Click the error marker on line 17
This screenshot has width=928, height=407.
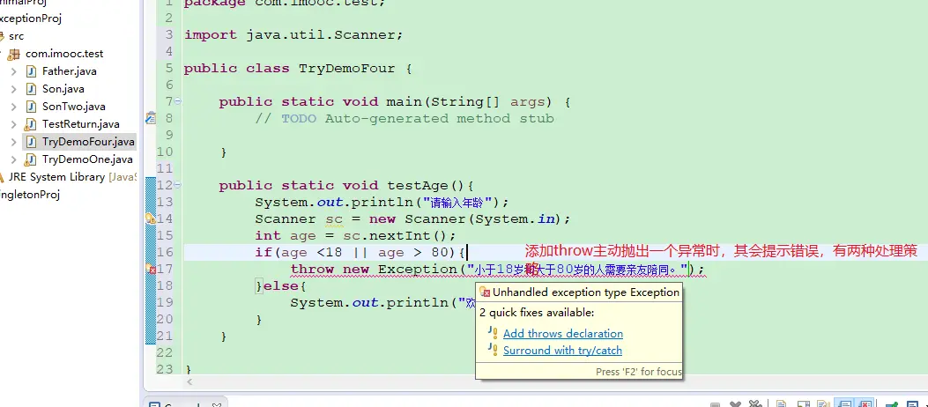click(x=151, y=270)
